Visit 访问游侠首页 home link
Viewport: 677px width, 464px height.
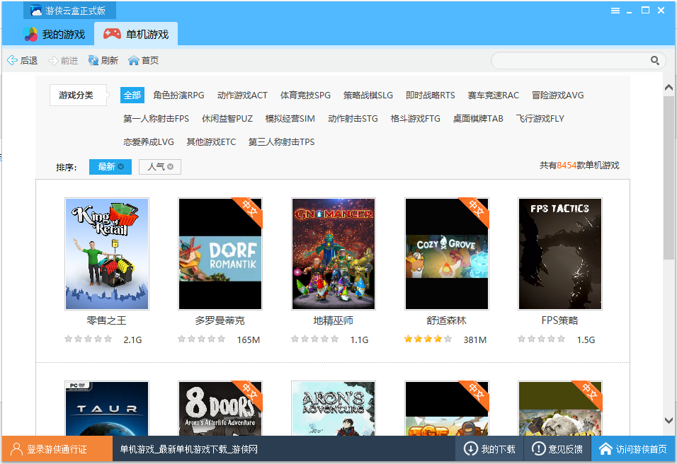pyautogui.click(x=633, y=449)
